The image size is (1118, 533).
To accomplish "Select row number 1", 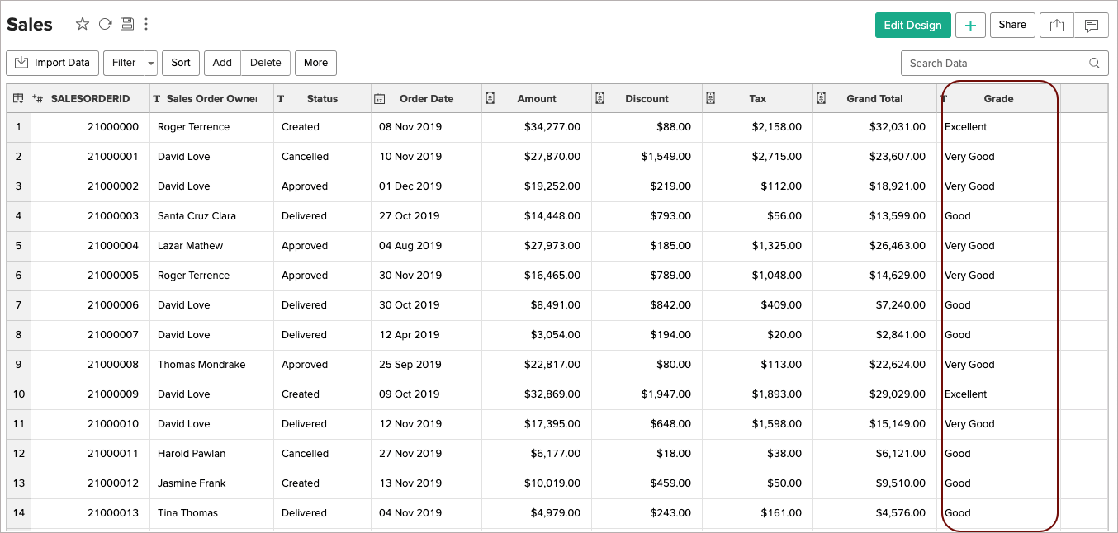I will [x=18, y=127].
